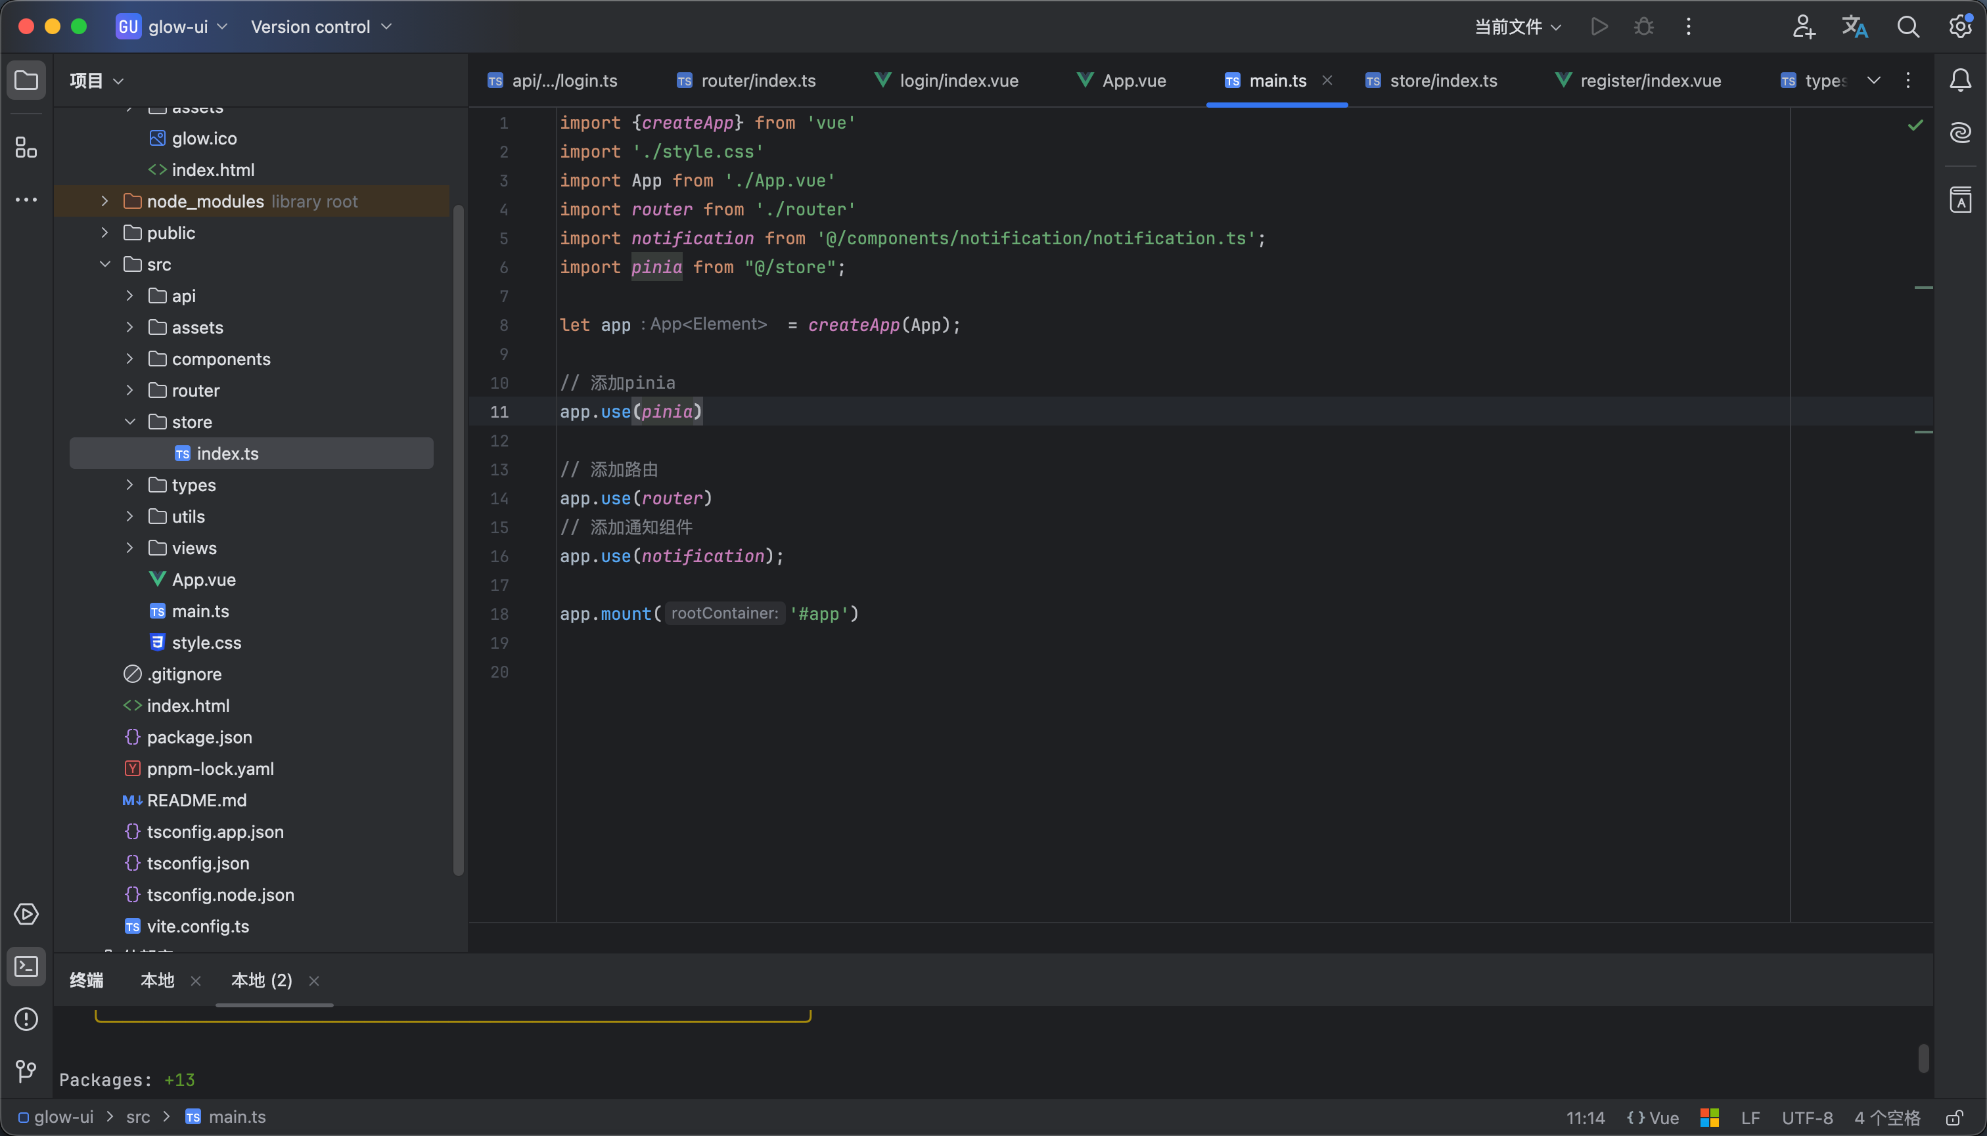Screen dimensions: 1987x1136
Task: Open the Terminal tool window icon
Action: pyautogui.click(x=26, y=967)
